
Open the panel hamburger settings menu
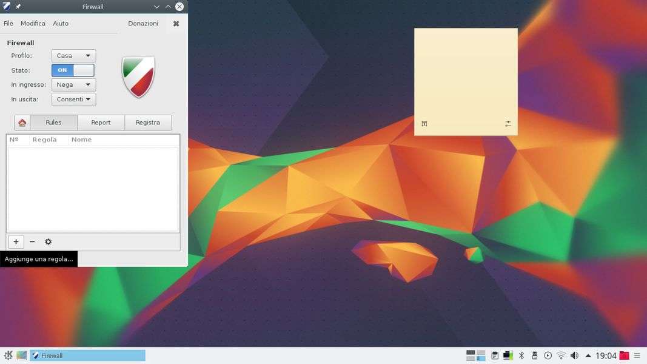pyautogui.click(x=637, y=356)
